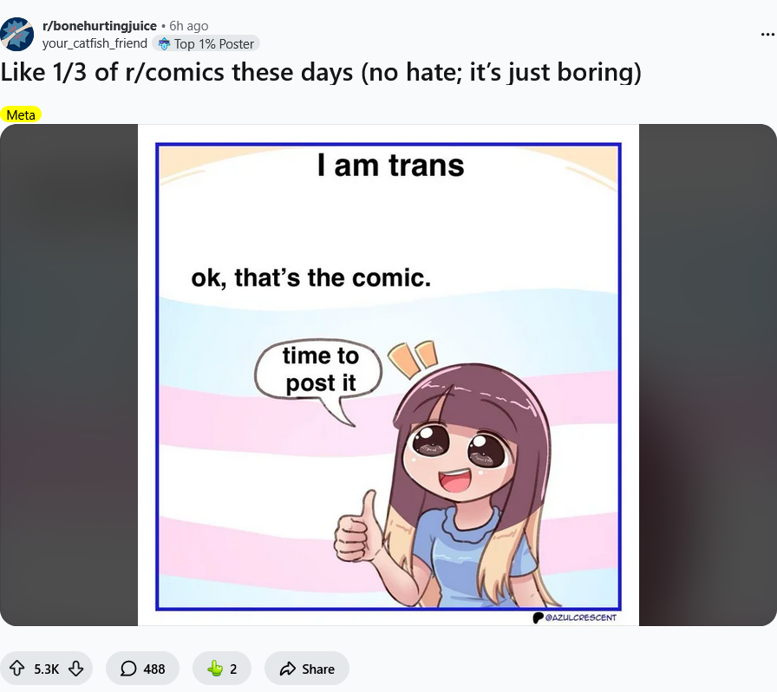Open the post title about r/comics

pyautogui.click(x=321, y=72)
